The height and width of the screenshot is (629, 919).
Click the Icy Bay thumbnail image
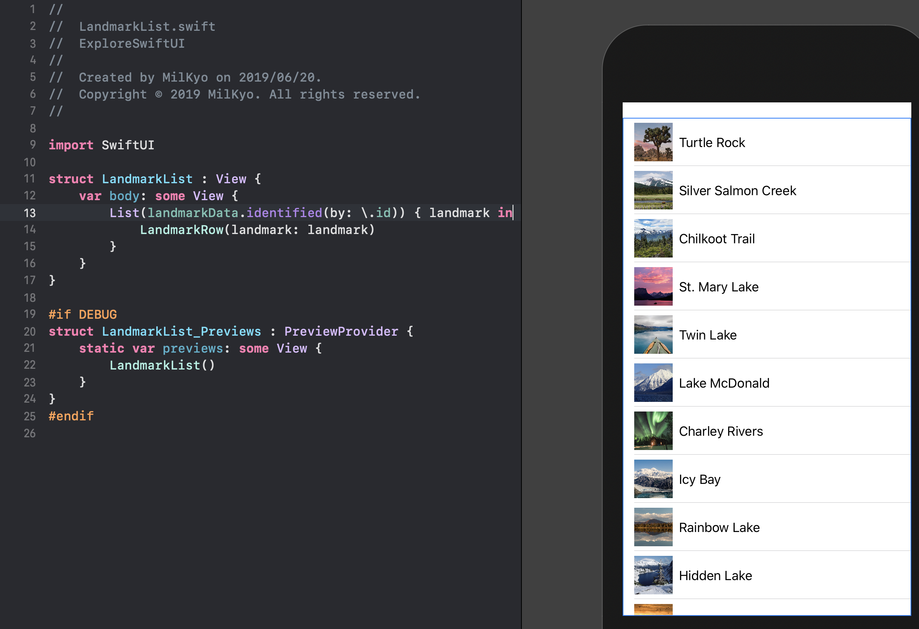pyautogui.click(x=653, y=479)
